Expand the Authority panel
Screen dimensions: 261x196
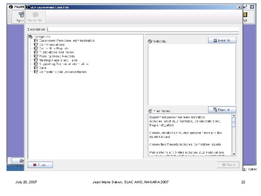(x=222, y=40)
